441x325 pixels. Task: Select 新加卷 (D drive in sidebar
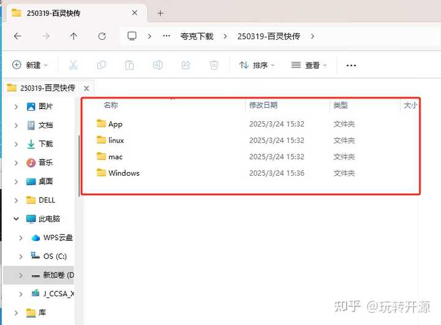[58, 275]
